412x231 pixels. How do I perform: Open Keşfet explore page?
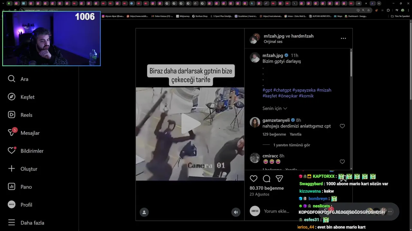pyautogui.click(x=21, y=97)
